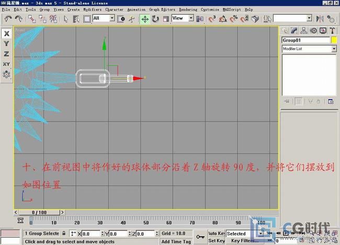Open the File menu
The image size is (340, 245).
[6, 9]
